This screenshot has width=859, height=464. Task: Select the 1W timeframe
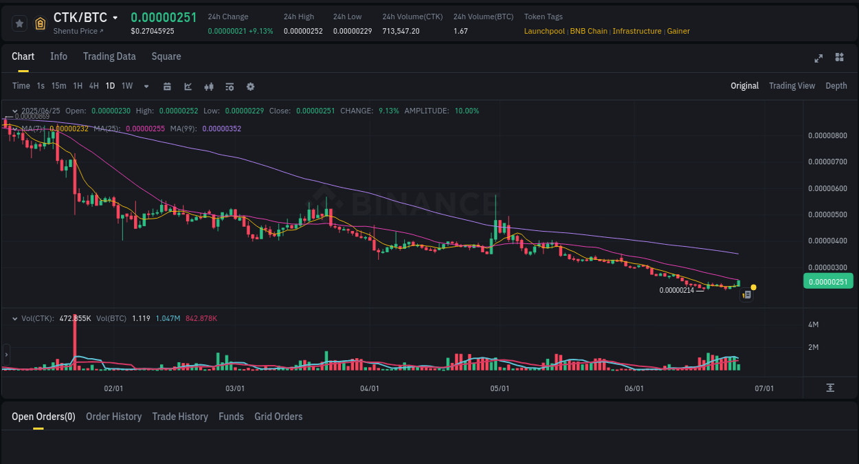[126, 86]
